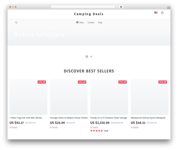Select the first slider dot
178x150 pixels.
87,57
